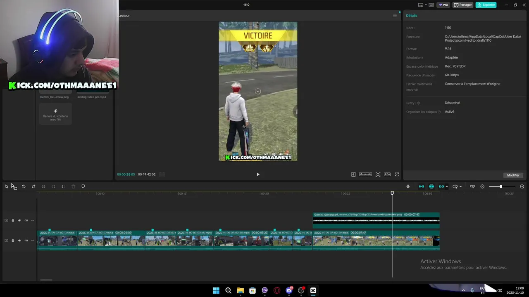Viewport: 529px width, 297px height.
Task: Zoom out the timeline
Action: [x=482, y=186]
